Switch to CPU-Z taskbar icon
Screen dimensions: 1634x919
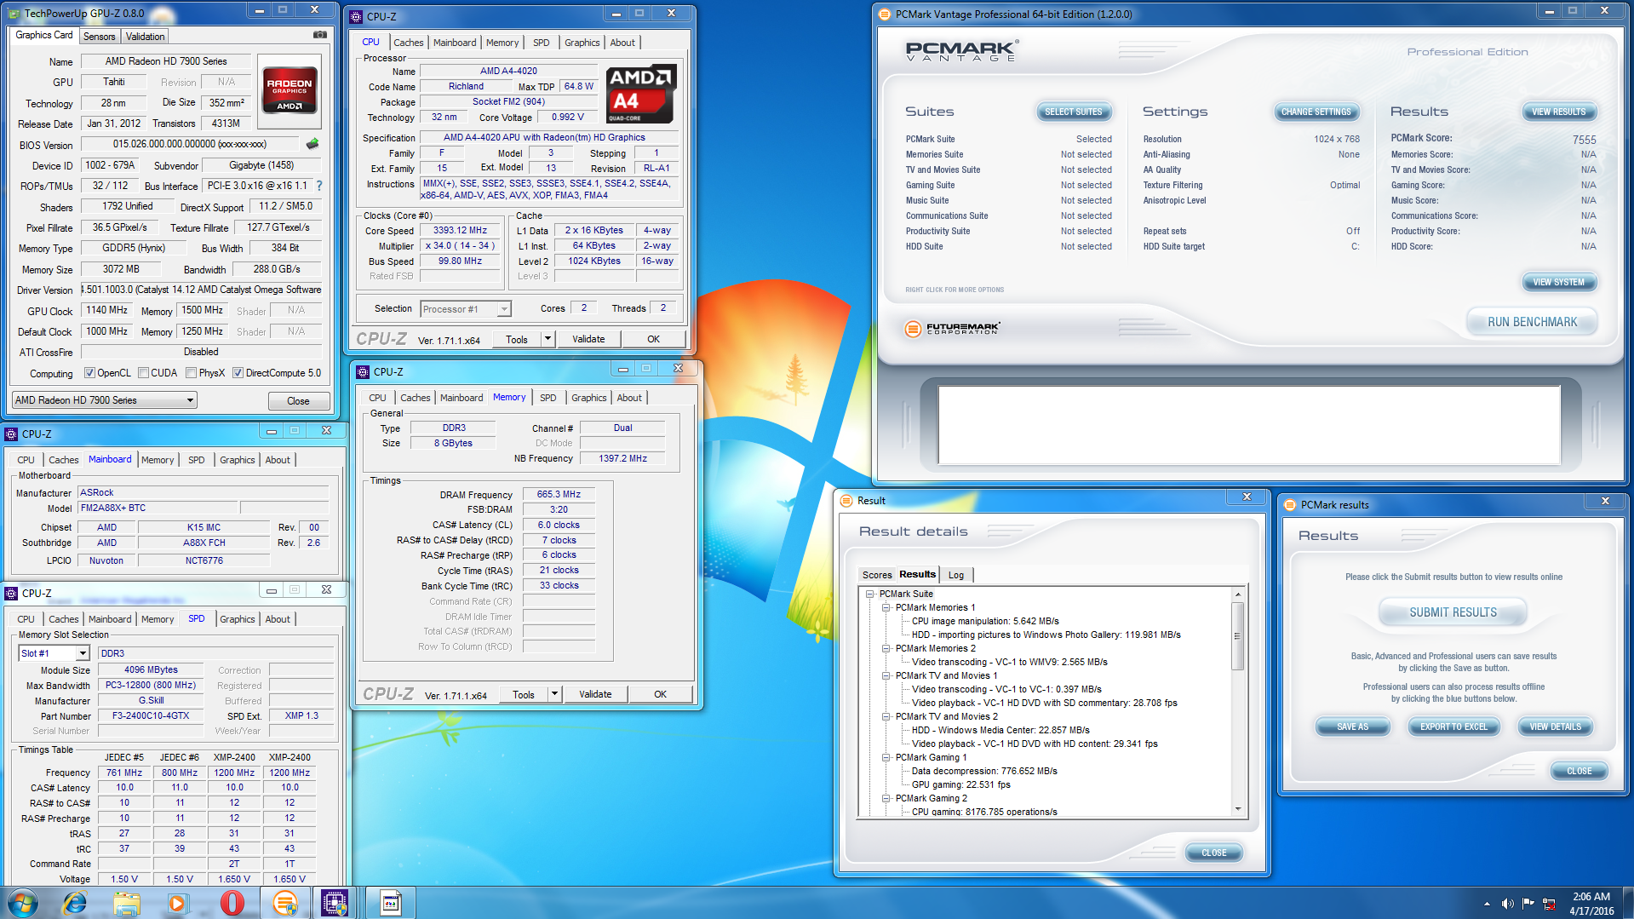coord(334,903)
